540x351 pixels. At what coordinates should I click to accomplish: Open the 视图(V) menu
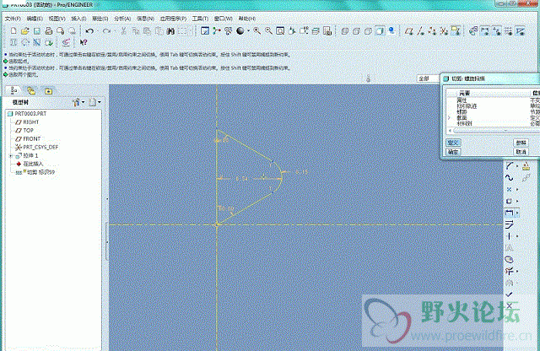(57, 19)
